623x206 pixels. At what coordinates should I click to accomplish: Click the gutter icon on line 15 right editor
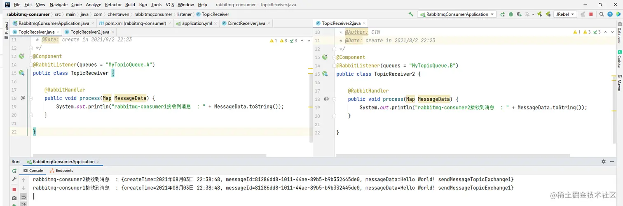tap(325, 74)
